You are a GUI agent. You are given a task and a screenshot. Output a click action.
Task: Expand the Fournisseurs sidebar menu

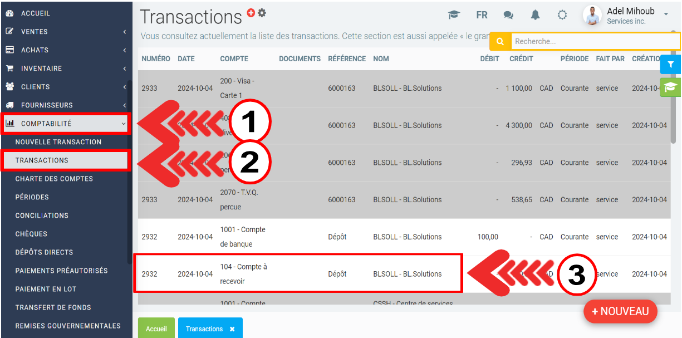(x=66, y=105)
